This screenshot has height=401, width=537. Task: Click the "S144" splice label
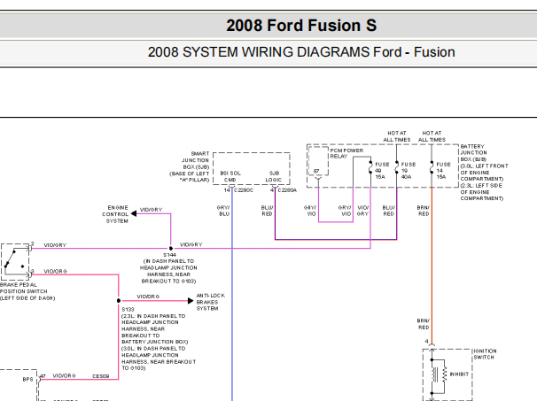click(169, 255)
